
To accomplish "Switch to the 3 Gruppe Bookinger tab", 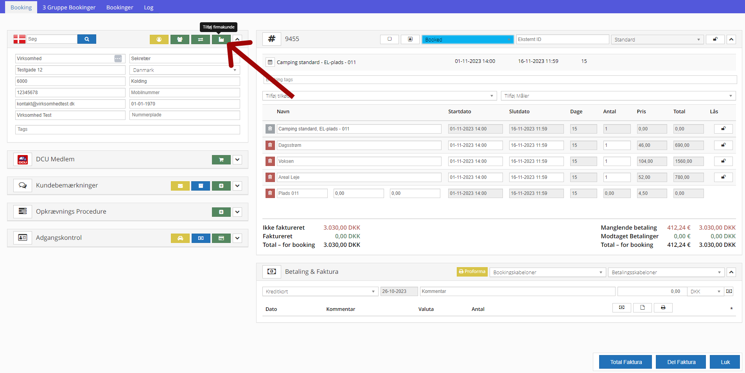I will point(69,7).
